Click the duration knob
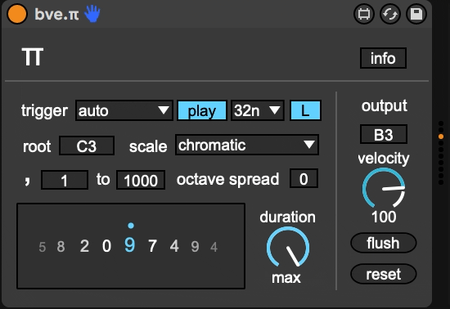Screen dimensions: 450x309 [288, 248]
